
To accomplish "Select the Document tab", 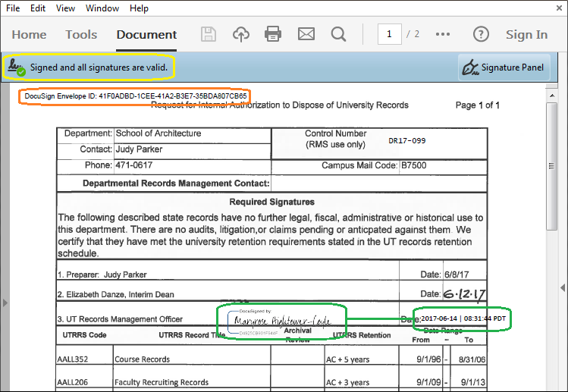I will (x=146, y=34).
